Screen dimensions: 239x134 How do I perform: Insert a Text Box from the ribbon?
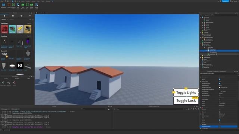coord(27,6)
